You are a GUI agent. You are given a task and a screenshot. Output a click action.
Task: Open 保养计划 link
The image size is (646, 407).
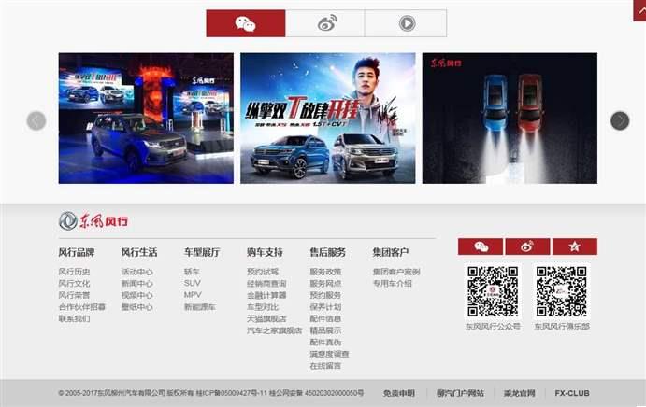(325, 307)
